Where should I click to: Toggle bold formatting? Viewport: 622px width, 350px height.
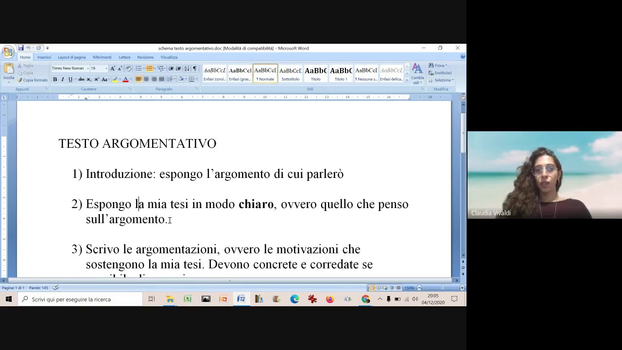click(x=55, y=79)
